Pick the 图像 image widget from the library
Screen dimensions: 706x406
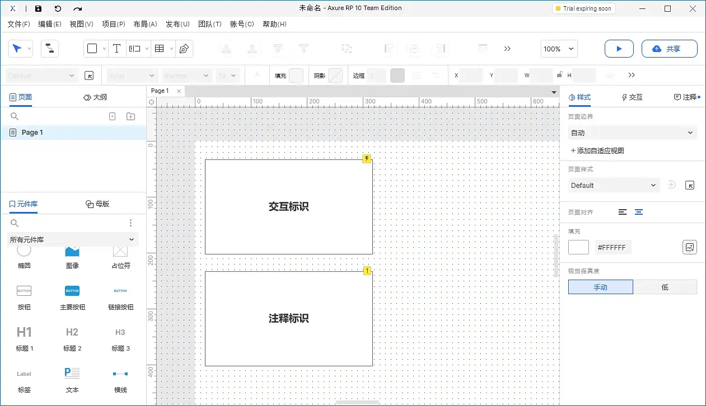[x=72, y=257]
